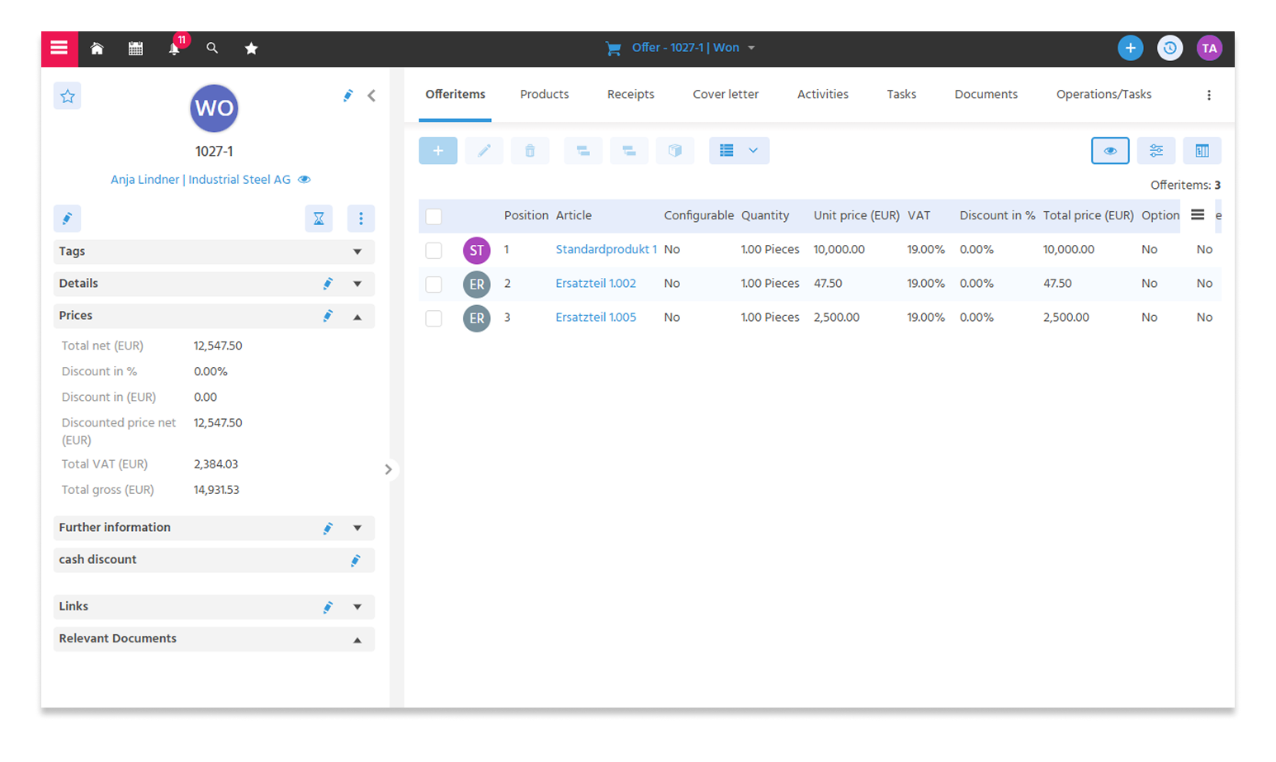
Task: Tick the checkbox for Standardprodukt 1 row
Action: pos(433,250)
